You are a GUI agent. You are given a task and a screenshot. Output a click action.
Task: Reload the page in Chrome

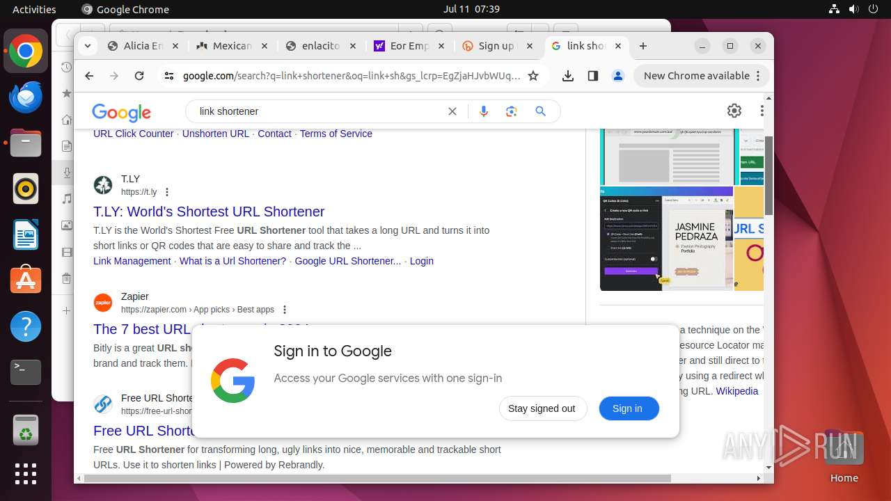[x=139, y=76]
